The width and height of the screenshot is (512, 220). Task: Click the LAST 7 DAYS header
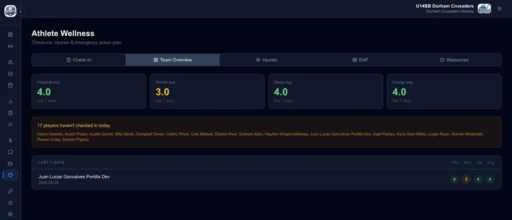pyautogui.click(x=51, y=162)
